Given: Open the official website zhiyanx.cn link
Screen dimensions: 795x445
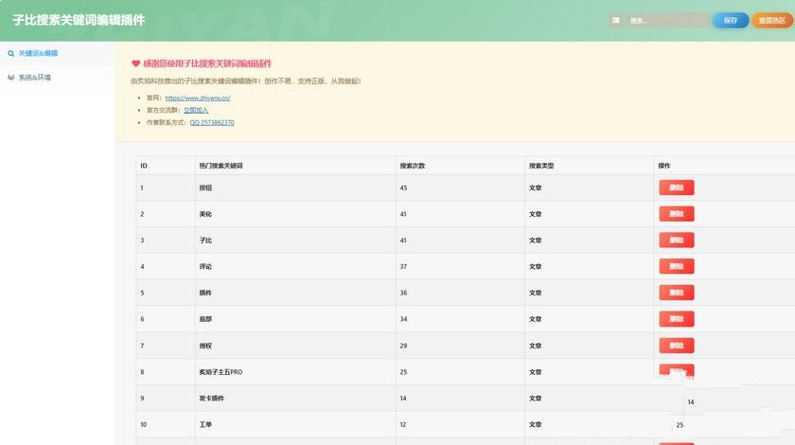Looking at the screenshot, I should 198,98.
